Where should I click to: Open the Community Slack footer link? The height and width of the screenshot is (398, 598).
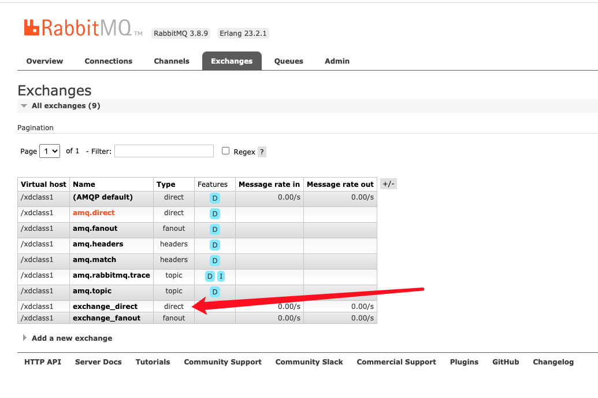309,362
